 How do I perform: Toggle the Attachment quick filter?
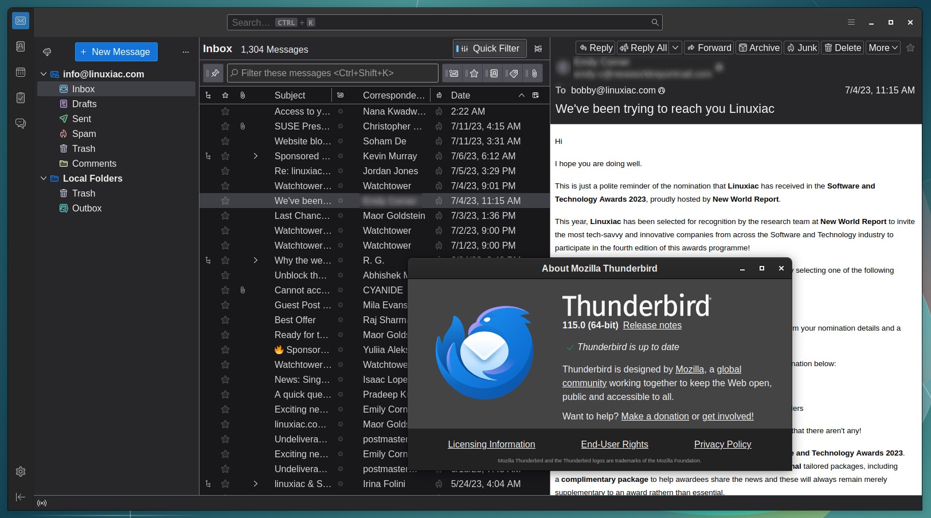533,73
